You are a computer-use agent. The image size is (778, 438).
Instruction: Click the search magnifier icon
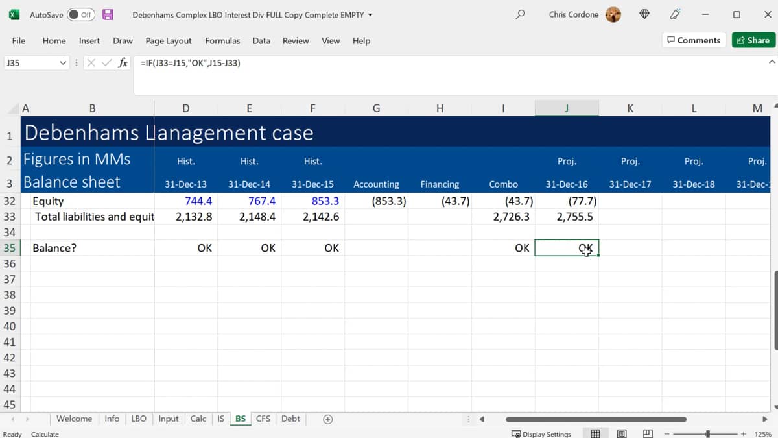point(520,14)
